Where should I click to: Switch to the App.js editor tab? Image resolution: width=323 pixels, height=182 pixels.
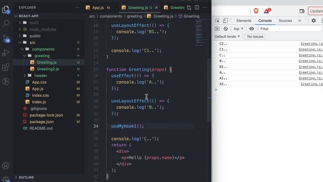coord(98,8)
